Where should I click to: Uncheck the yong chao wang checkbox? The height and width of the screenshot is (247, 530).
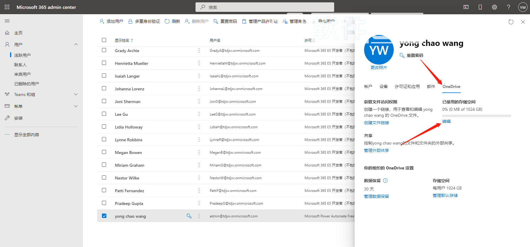pos(104,216)
